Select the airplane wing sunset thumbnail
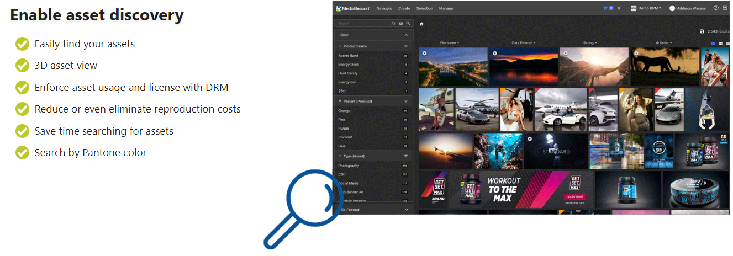Image resolution: width=733 pixels, height=256 pixels. (x=445, y=151)
